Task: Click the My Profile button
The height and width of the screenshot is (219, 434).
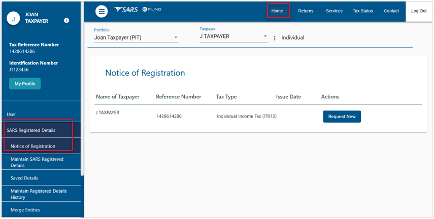Action: [25, 84]
